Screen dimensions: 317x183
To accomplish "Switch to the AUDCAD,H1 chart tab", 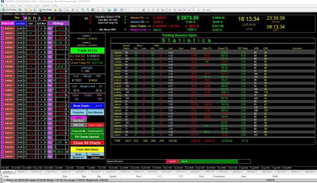I will (37, 172).
